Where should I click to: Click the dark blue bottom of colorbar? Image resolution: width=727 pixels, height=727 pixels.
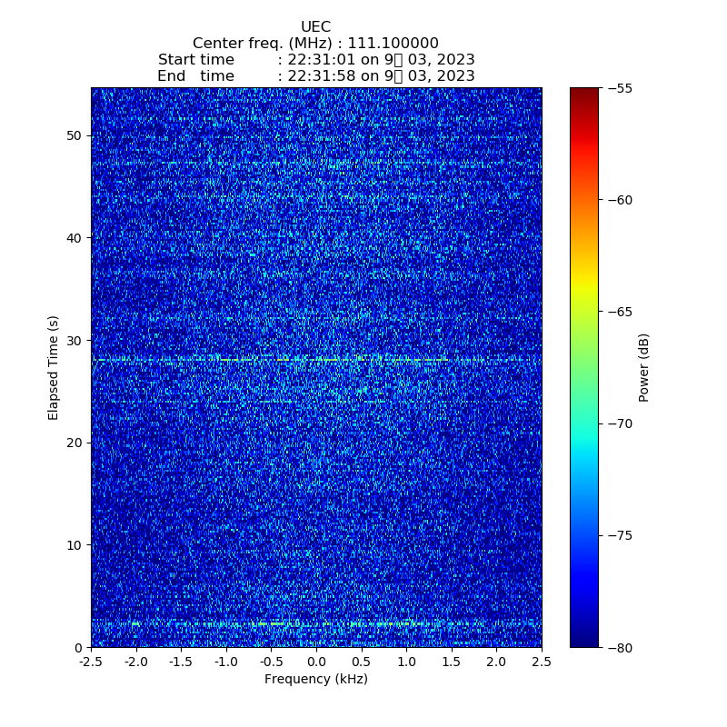coord(584,640)
